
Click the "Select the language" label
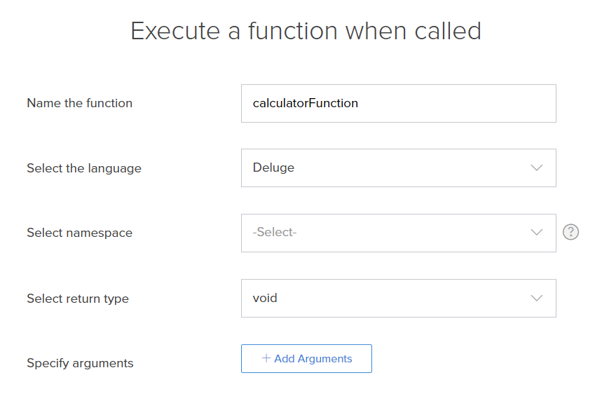(84, 168)
